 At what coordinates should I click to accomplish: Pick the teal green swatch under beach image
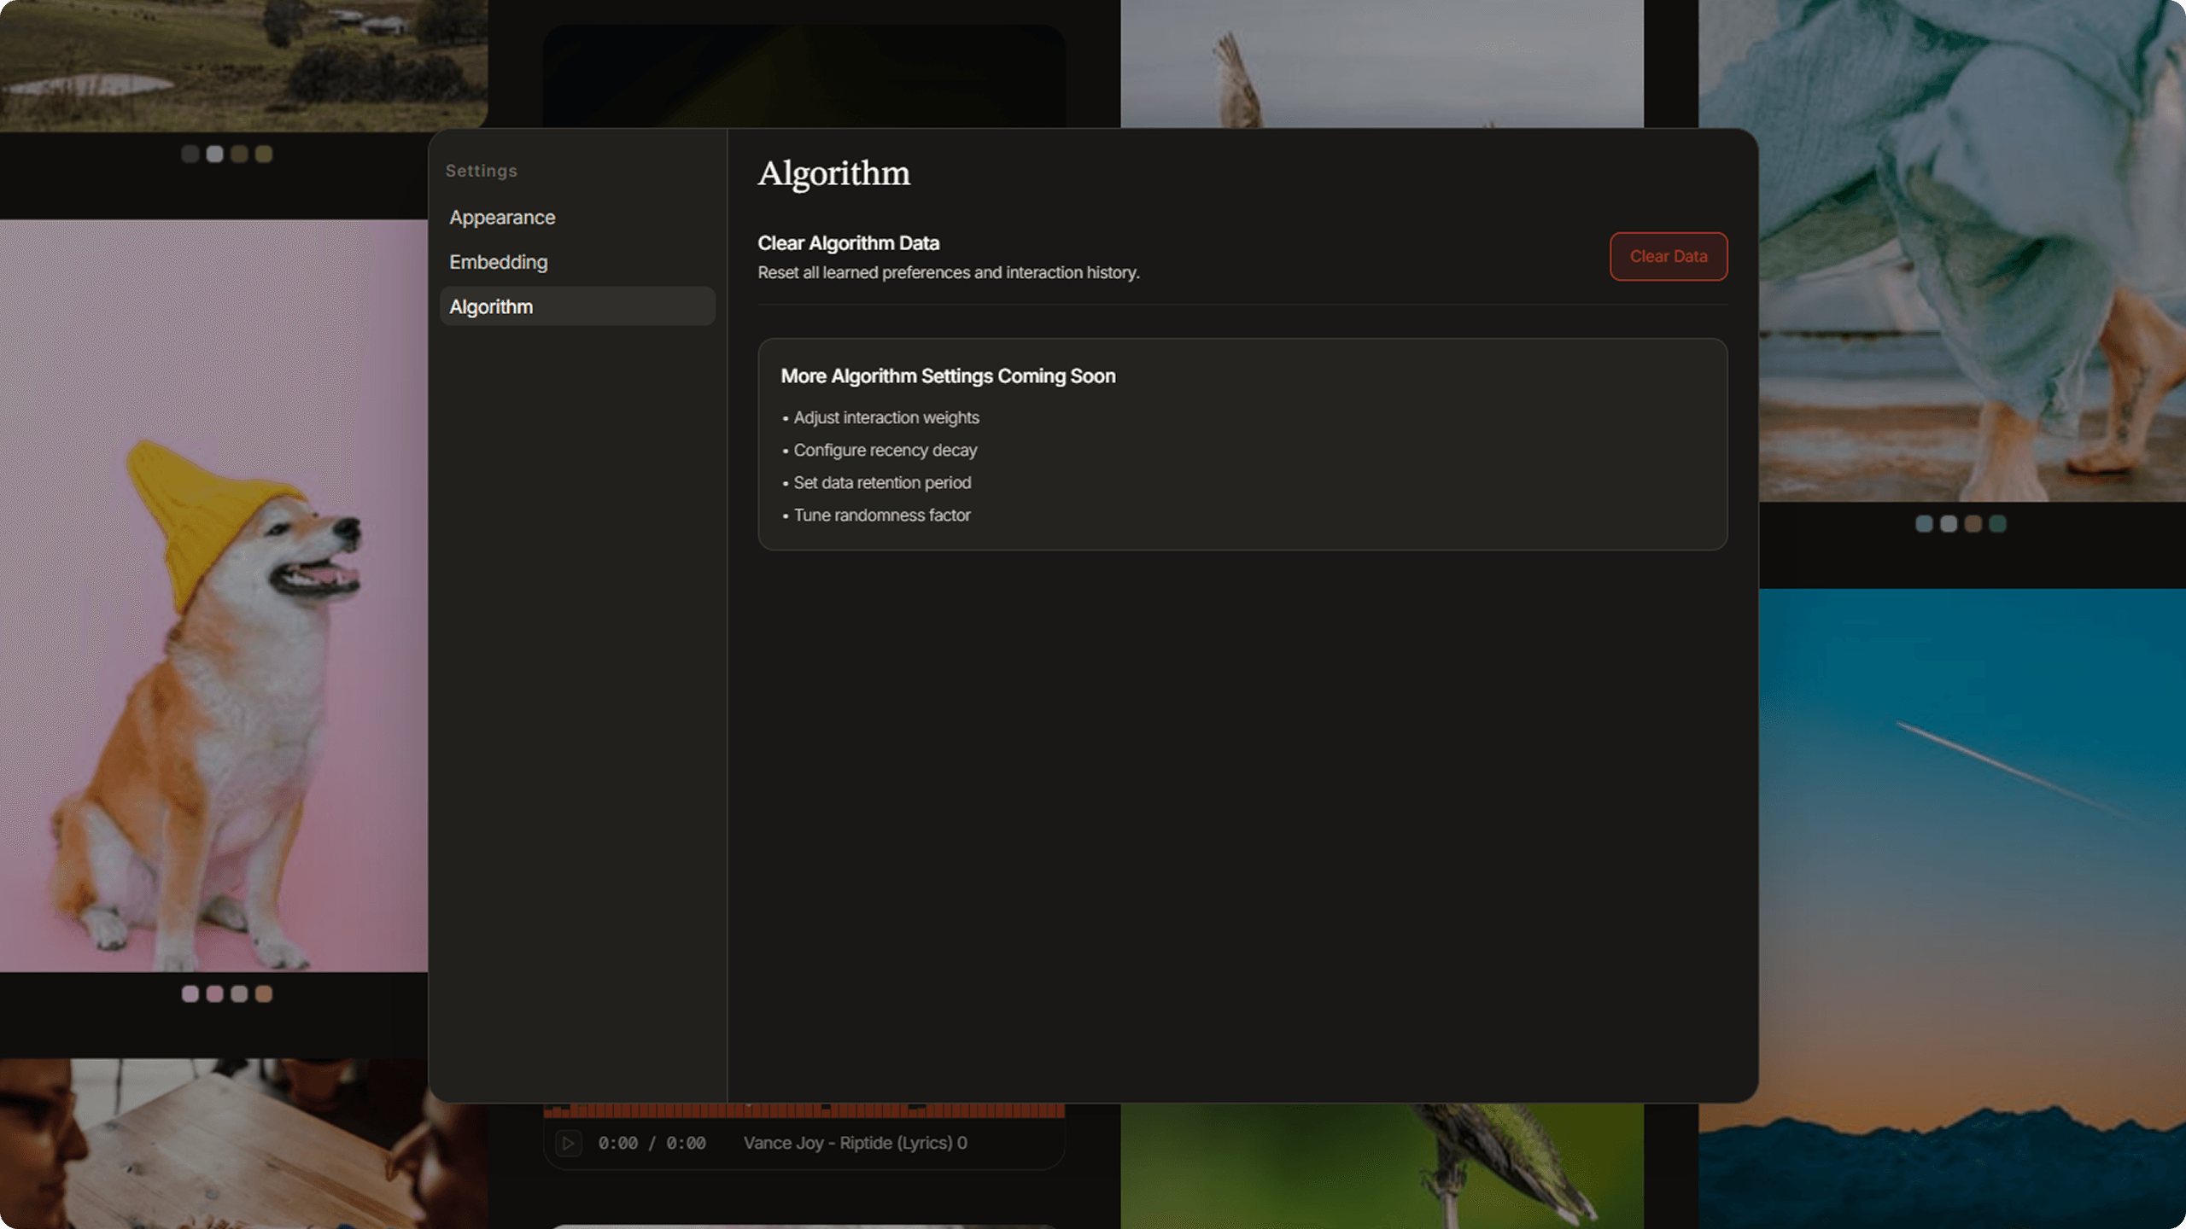(1997, 523)
